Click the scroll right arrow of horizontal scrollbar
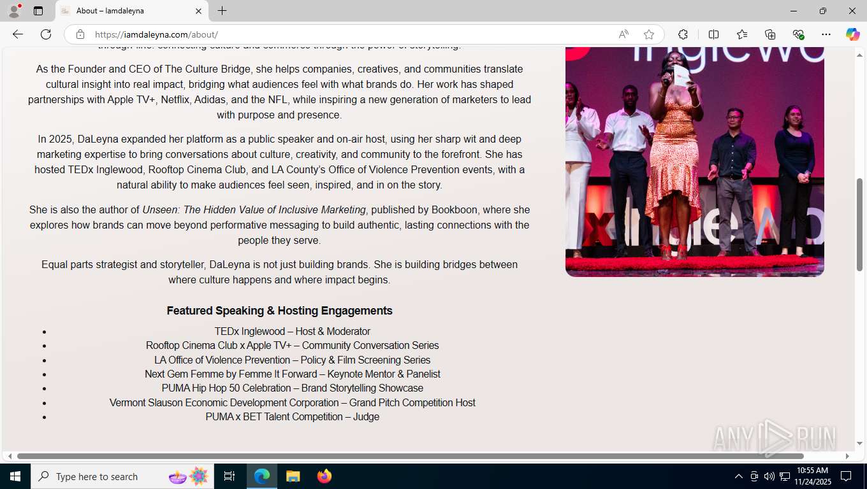 (847, 456)
